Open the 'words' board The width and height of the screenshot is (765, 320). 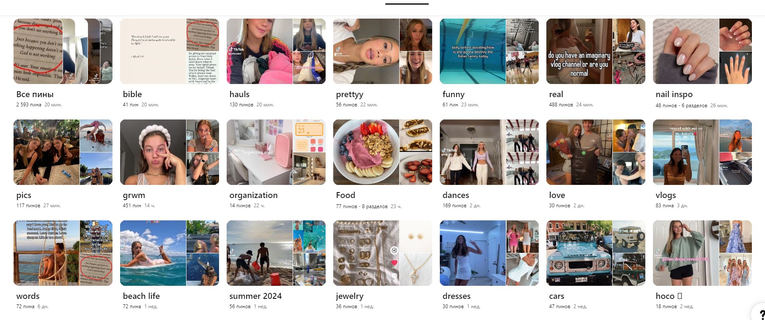[63, 253]
